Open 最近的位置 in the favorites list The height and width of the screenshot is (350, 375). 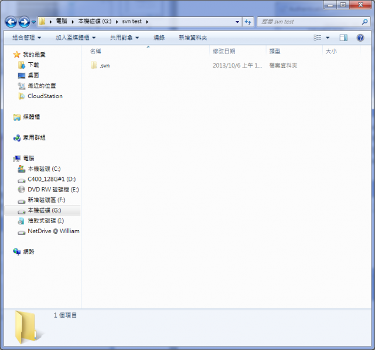(42, 86)
